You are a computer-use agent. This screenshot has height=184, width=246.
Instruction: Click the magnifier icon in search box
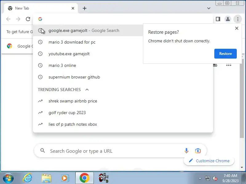(x=42, y=151)
